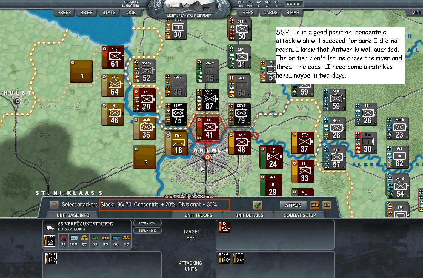423x278 pixels.
Task: Select ALL attackers button
Action: click(x=327, y=205)
